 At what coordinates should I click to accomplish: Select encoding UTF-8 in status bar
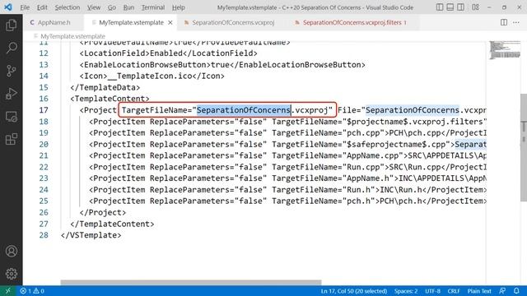pyautogui.click(x=432, y=291)
